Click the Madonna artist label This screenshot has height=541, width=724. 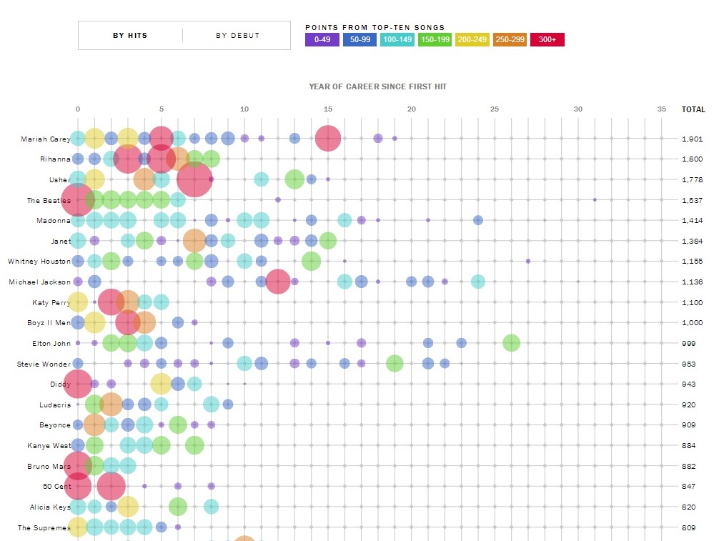pyautogui.click(x=54, y=221)
